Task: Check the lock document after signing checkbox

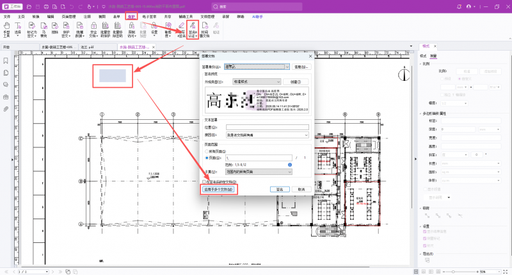Action: pos(204,182)
